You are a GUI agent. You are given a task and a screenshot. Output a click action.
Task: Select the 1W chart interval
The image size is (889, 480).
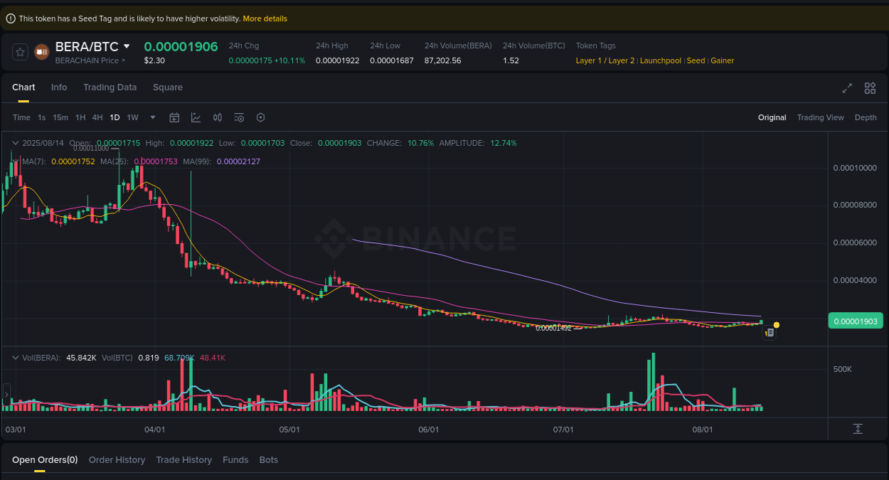coord(132,117)
